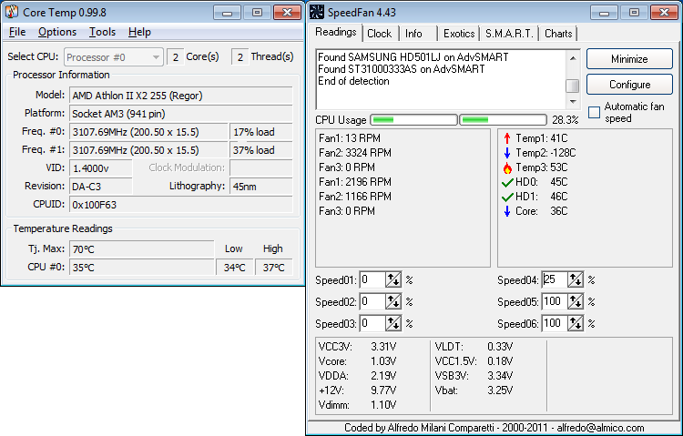Click the green checkmark beside HD0
Viewport: 683px width, 436px height.
507,183
